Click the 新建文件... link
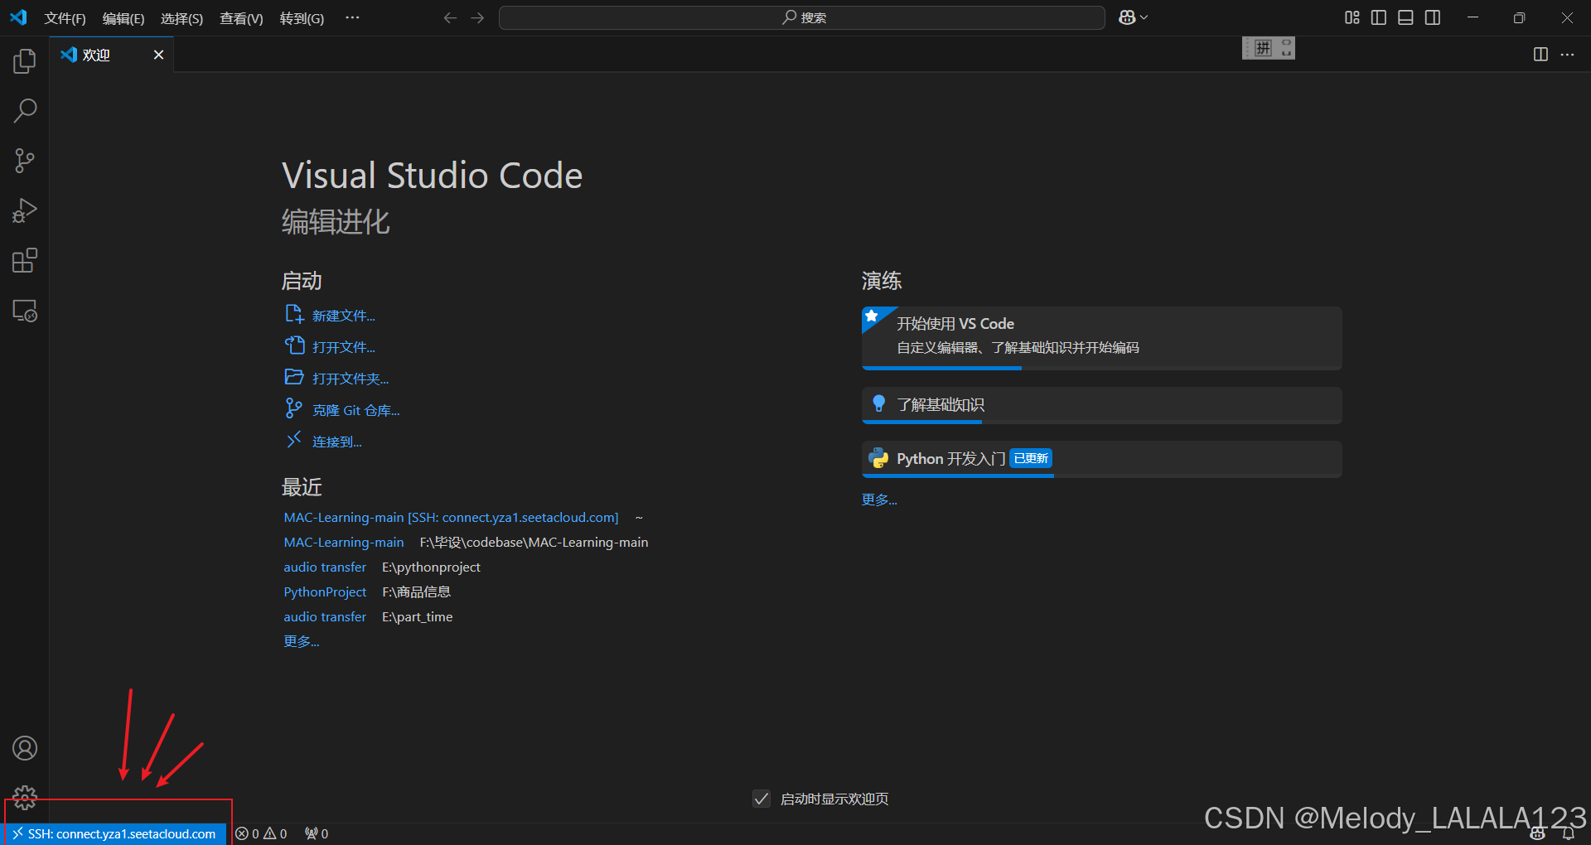1591x845 pixels. 343,316
